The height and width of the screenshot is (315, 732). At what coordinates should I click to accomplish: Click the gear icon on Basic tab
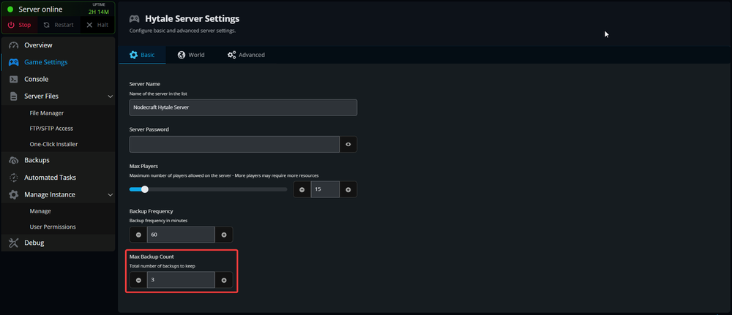pos(133,55)
